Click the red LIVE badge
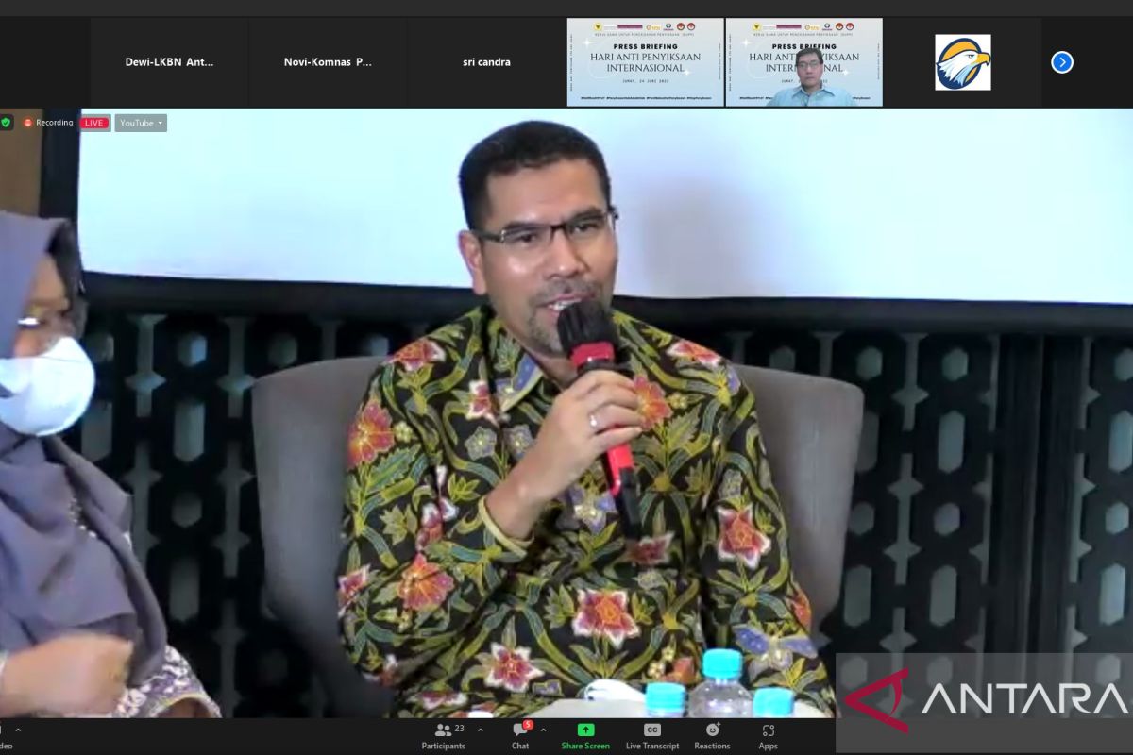This screenshot has height=755, width=1133. [x=93, y=122]
